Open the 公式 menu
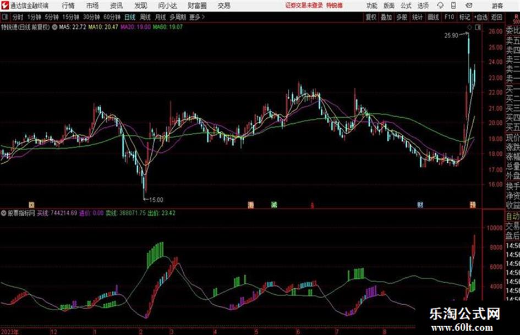The height and width of the screenshot is (335, 520). click(x=406, y=6)
